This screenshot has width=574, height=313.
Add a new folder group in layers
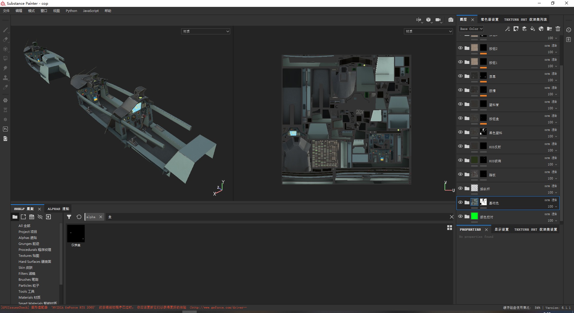click(549, 29)
